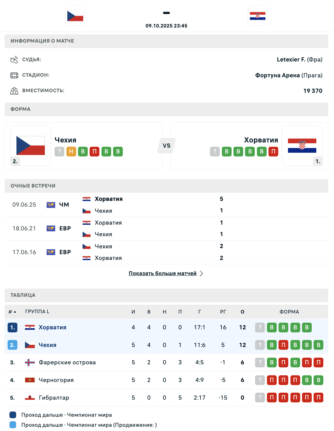
Task: Open Хорватия team page from the table
Action: pos(52,328)
